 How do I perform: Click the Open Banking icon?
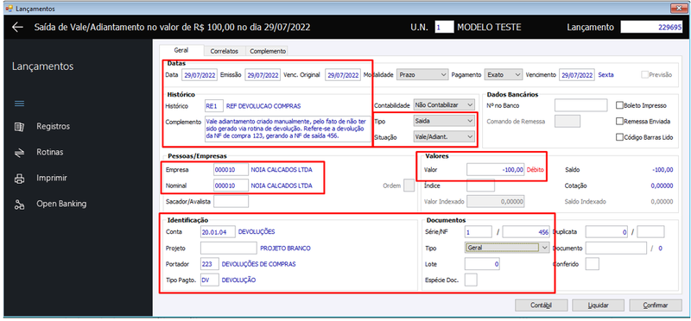(x=19, y=205)
